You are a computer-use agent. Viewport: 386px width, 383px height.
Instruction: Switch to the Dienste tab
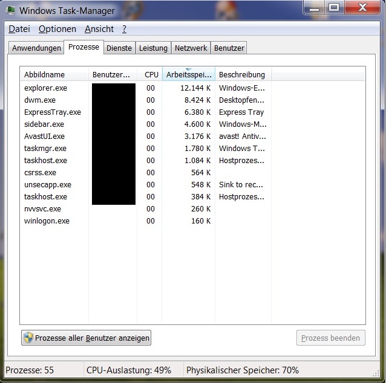(119, 48)
